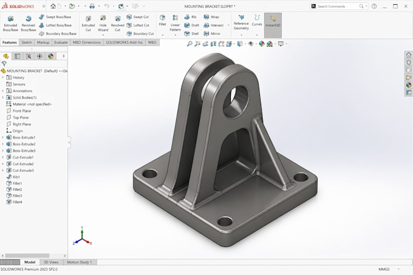Open the DisplayManager tab
The image size is (413, 275).
[x=50, y=56]
